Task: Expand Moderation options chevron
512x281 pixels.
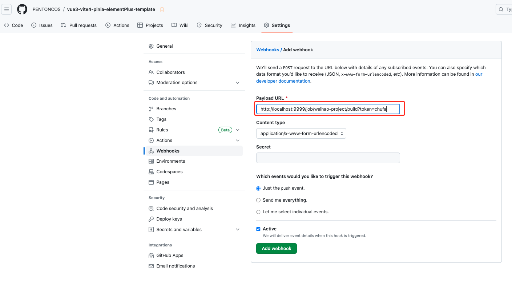Action: [238, 83]
